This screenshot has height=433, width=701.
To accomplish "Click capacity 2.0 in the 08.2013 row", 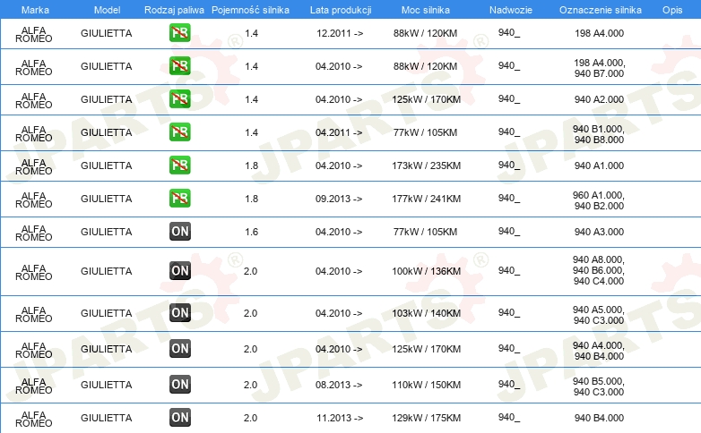I will 250,385.
